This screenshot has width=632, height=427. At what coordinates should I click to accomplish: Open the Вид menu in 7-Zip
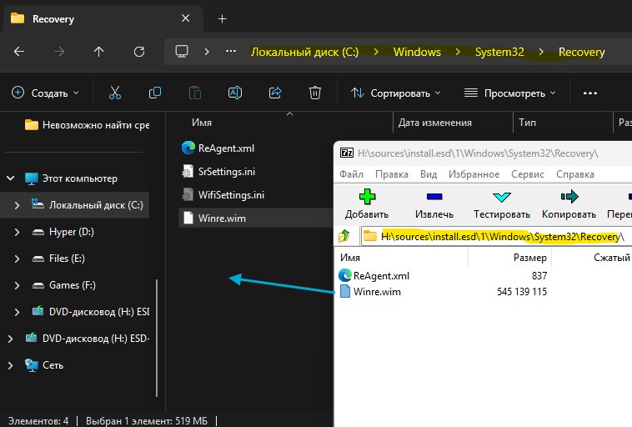coord(428,174)
